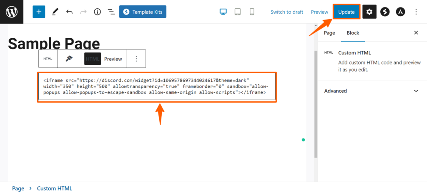Switch to the Page tab

click(x=329, y=33)
